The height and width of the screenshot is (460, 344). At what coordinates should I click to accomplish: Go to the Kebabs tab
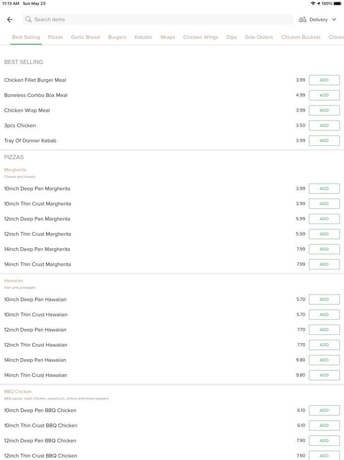click(x=143, y=37)
